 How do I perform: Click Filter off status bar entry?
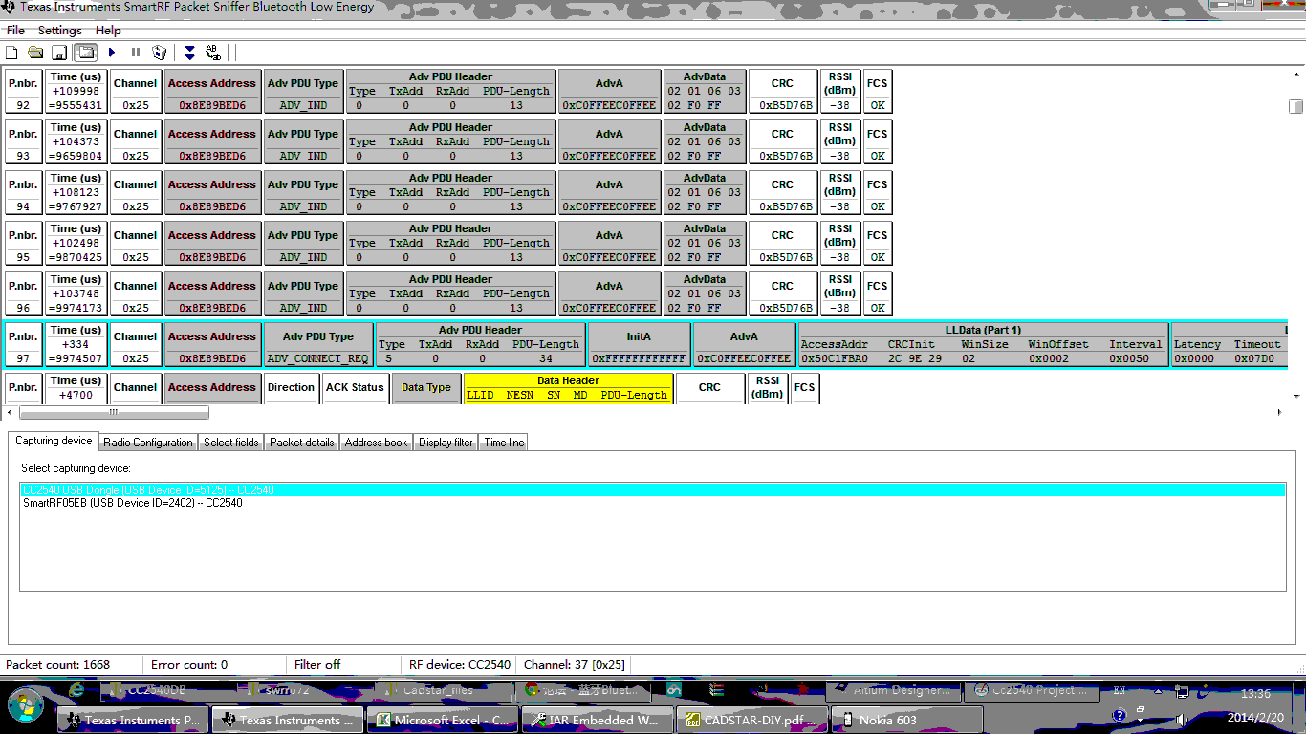[317, 665]
